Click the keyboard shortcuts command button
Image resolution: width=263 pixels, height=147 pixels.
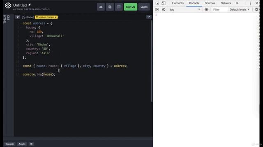pos(31,144)
